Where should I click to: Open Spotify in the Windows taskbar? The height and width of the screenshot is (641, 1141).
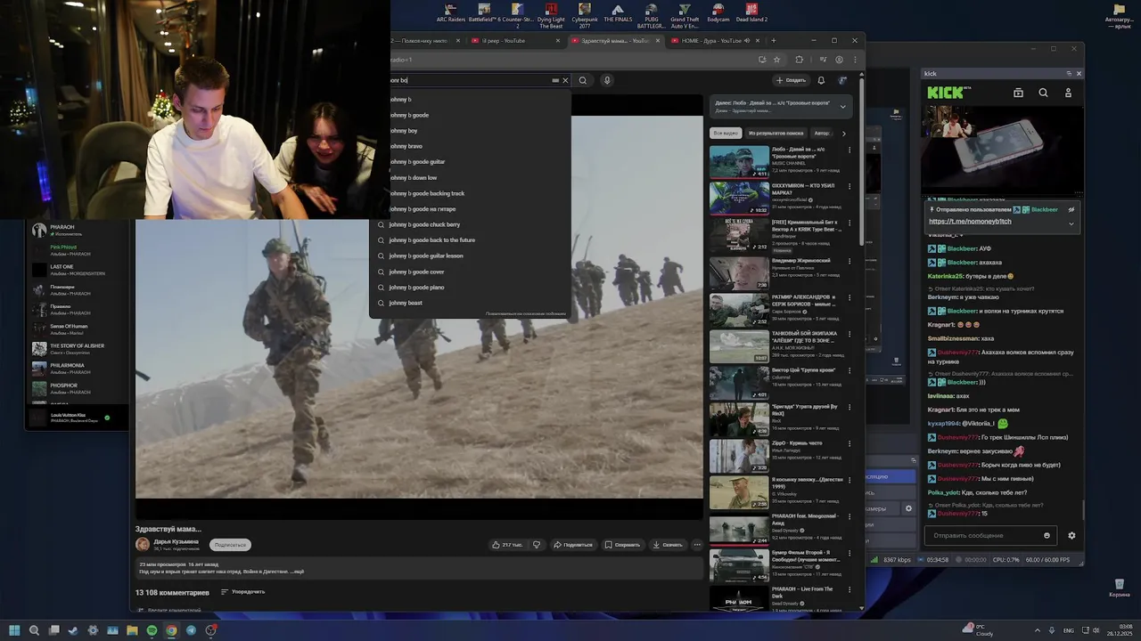point(152,630)
